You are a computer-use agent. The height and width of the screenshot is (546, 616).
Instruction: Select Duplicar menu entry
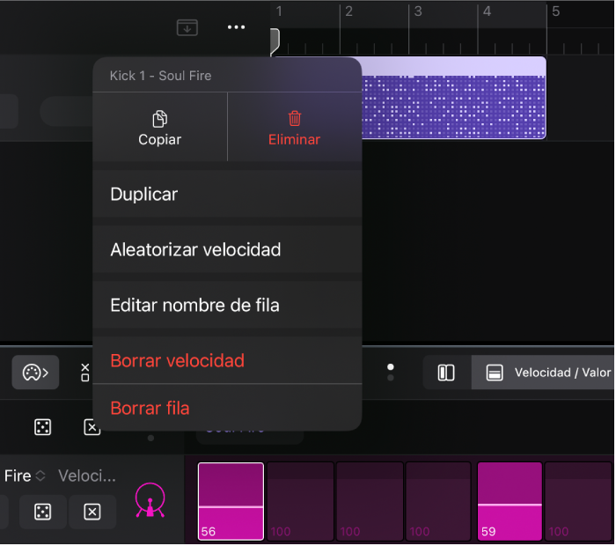pos(227,195)
